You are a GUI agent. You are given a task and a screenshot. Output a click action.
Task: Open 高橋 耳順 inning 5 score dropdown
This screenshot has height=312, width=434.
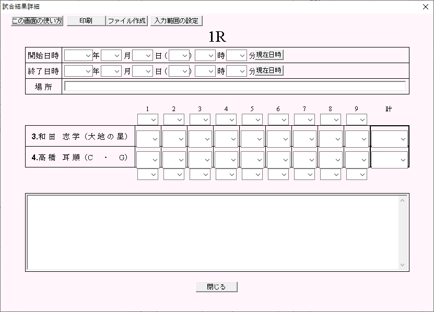[252, 160]
